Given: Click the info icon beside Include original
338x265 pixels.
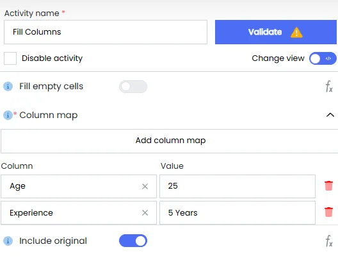Looking at the screenshot, I should click(8, 241).
